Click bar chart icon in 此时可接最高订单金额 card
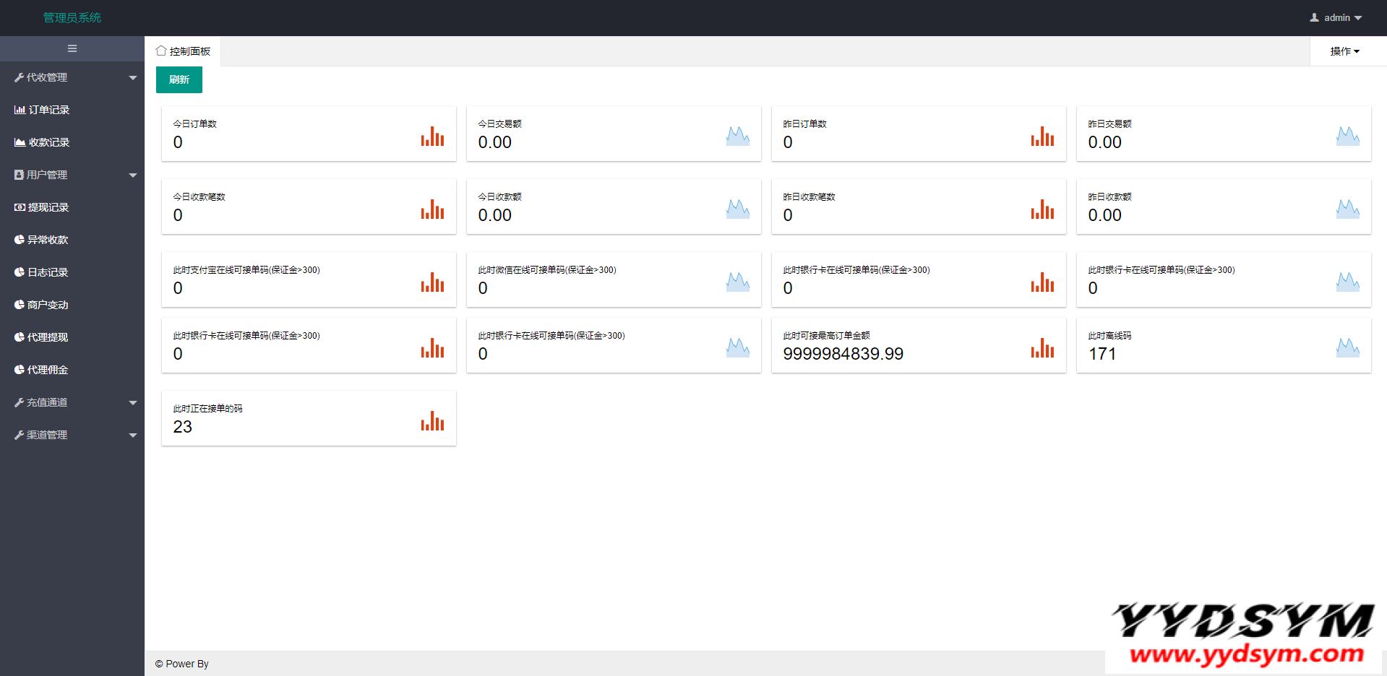This screenshot has width=1387, height=676. [x=1042, y=348]
